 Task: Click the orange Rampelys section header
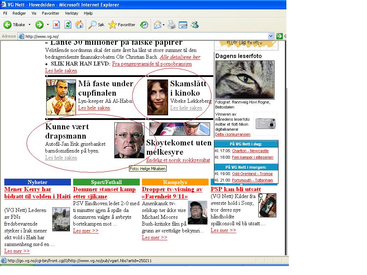[x=175, y=182]
